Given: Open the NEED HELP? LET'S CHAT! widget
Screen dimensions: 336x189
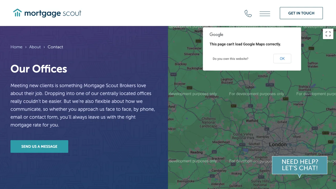Looking at the screenshot, I should 300,165.
